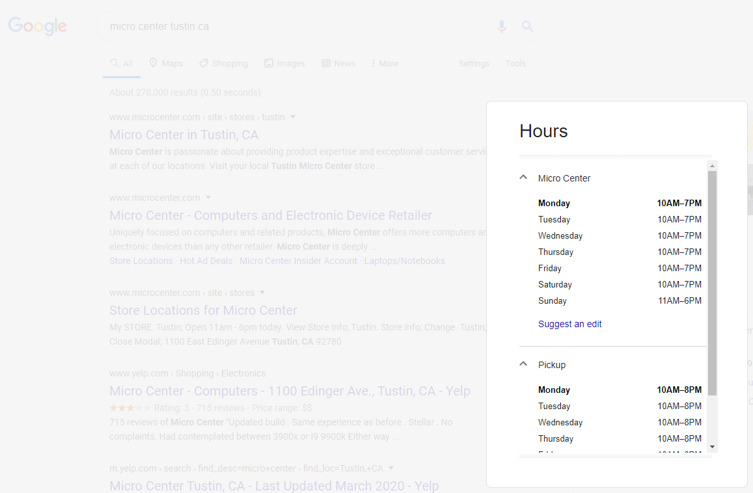The height and width of the screenshot is (493, 753).
Task: Click the Hours panel heading
Action: tap(543, 131)
